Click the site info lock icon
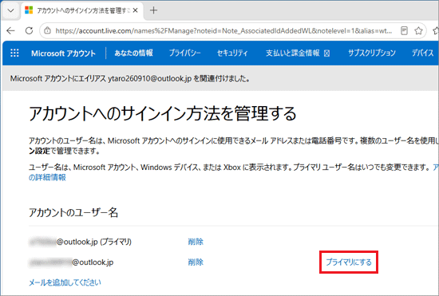This screenshot has width=439, height=296. coord(48,30)
